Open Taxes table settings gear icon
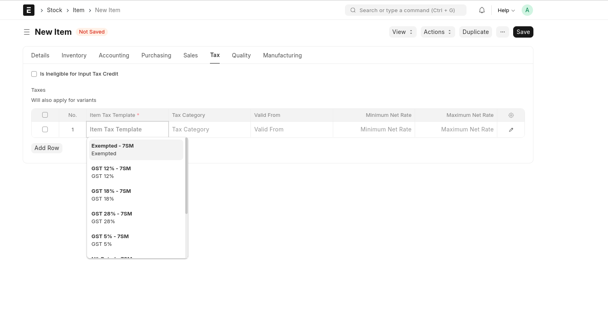608x334 pixels. point(511,115)
